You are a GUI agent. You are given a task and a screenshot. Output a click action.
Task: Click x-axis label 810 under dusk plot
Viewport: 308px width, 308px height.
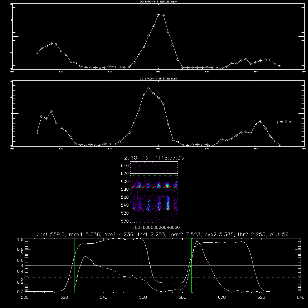pos(12,149)
